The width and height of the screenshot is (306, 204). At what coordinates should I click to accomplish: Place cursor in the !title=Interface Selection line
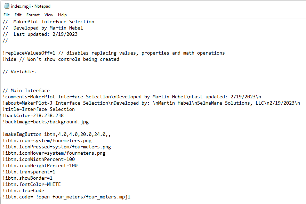tap(39, 109)
